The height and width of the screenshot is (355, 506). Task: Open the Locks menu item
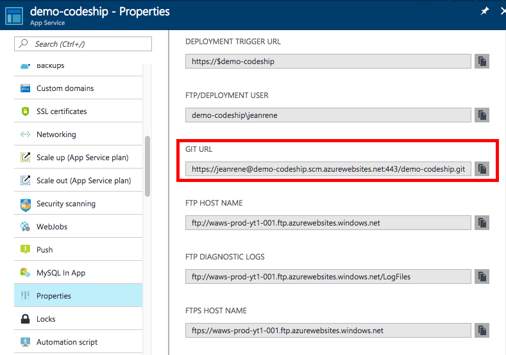pyautogui.click(x=78, y=319)
